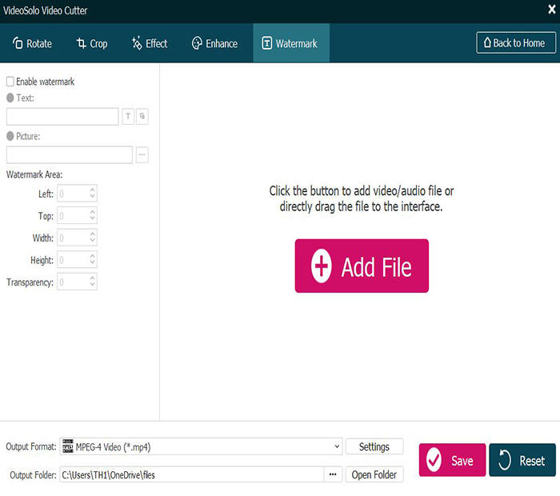Decrease the Left value with down arrow
Image resolution: width=560 pixels, height=496 pixels.
click(x=93, y=197)
